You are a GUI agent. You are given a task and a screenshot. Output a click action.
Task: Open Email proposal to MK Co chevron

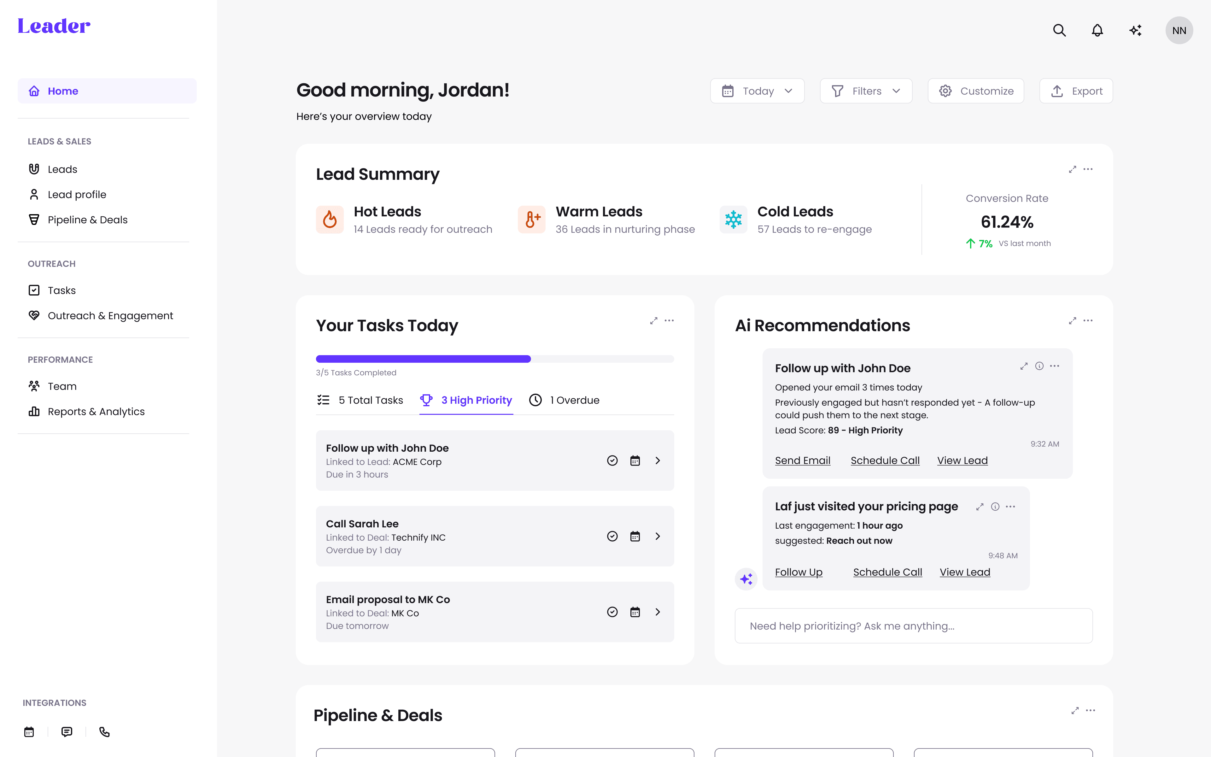(x=658, y=612)
